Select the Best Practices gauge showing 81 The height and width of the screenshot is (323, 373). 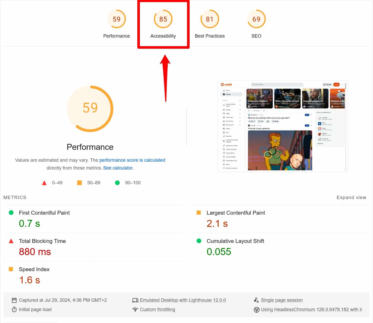click(x=210, y=19)
